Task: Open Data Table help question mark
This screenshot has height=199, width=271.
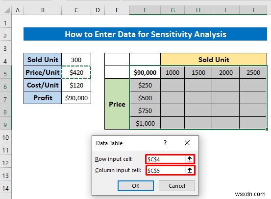Action: click(165, 143)
